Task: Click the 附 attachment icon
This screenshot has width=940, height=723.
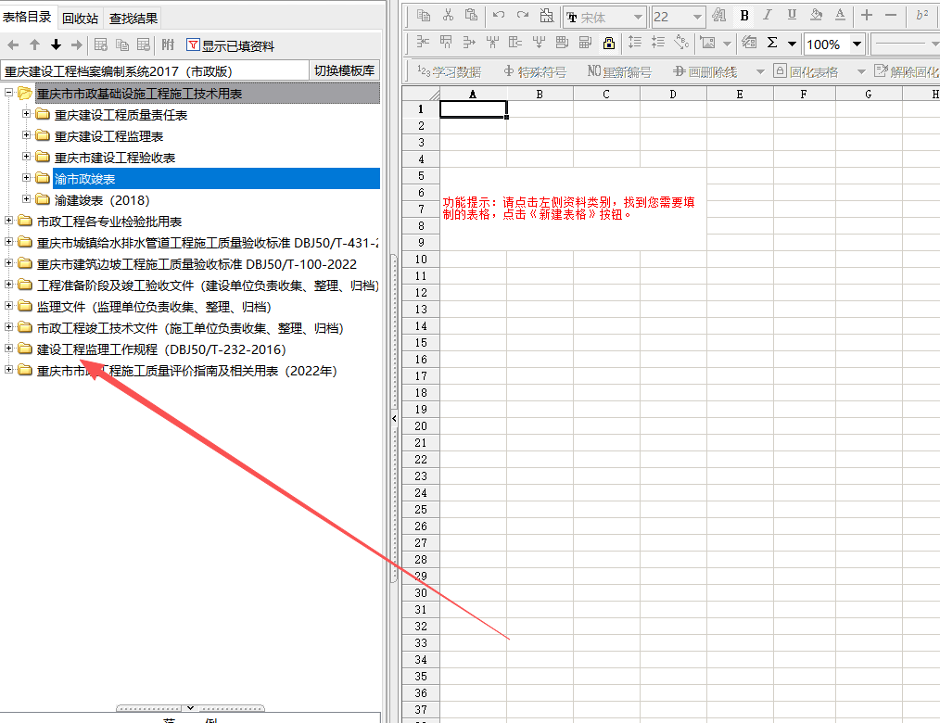Action: (x=169, y=45)
